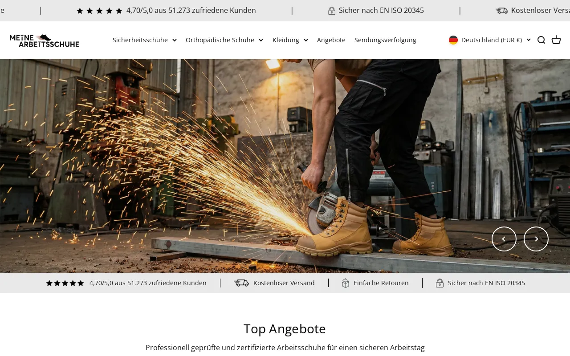
Task: Expand the Orthopädische Schuhe dropdown
Action: pos(224,40)
